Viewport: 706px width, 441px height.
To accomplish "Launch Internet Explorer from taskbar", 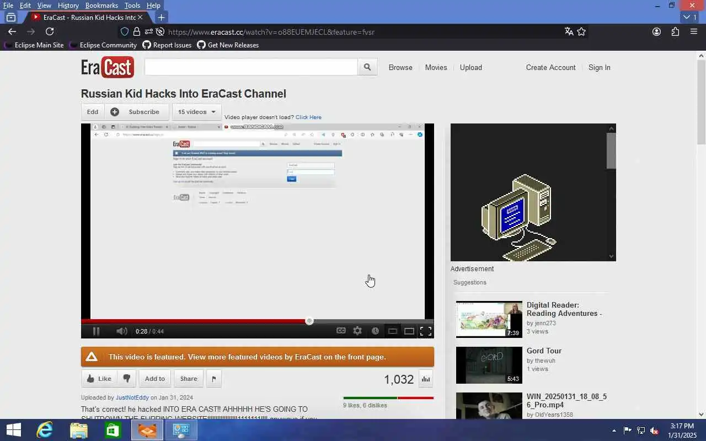I will tap(44, 430).
